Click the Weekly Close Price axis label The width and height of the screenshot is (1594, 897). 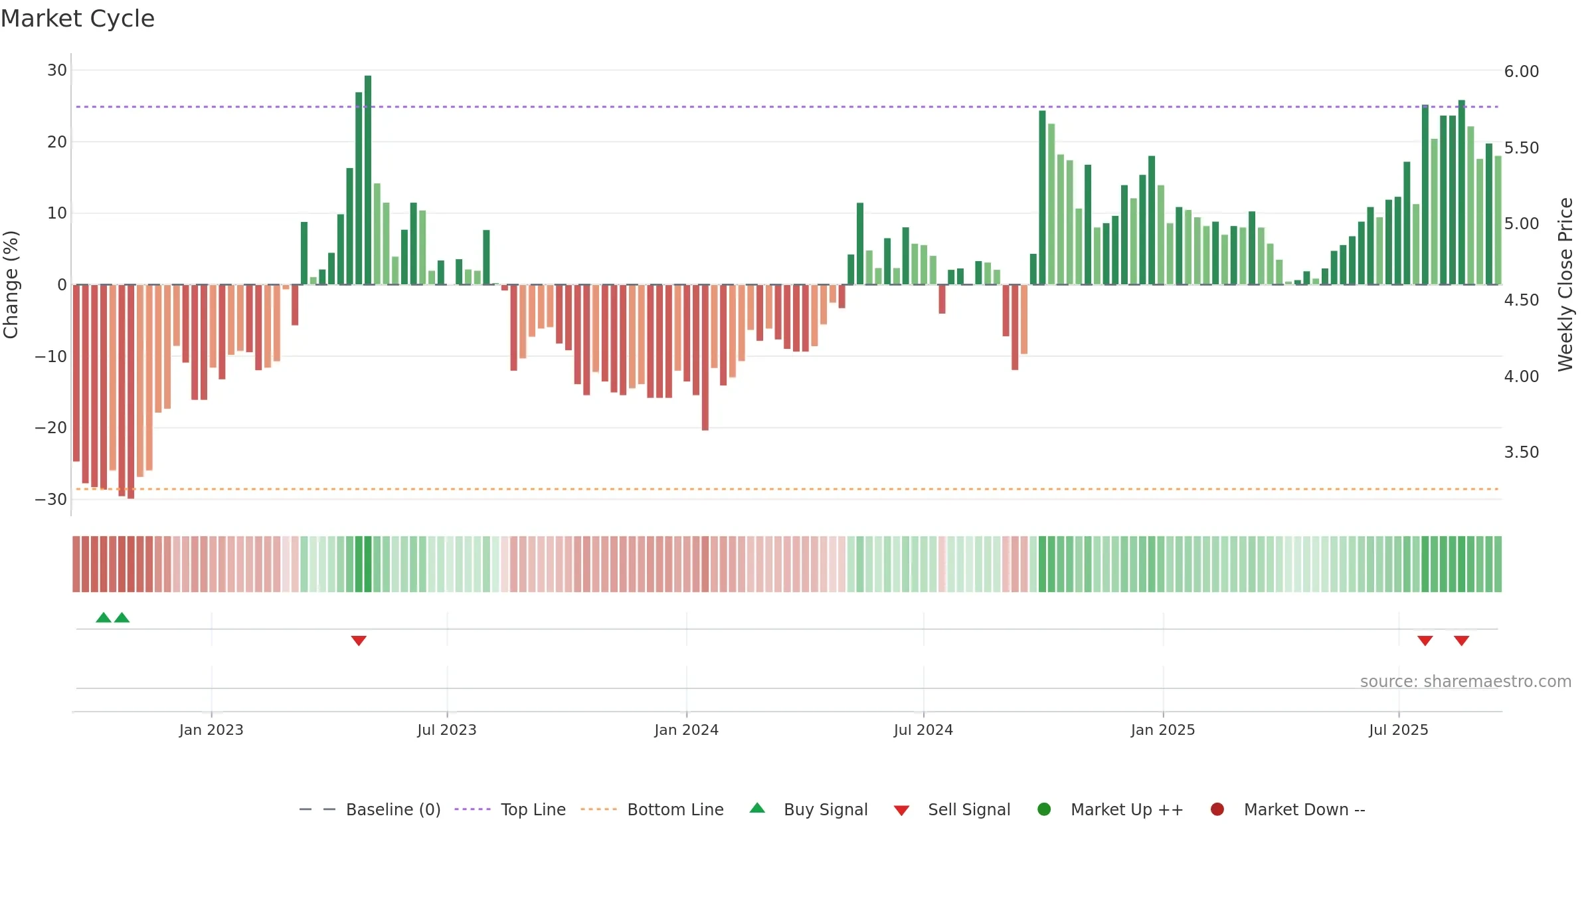coord(1565,284)
